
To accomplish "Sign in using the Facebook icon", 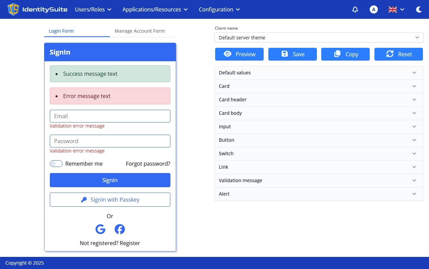I will pyautogui.click(x=120, y=229).
